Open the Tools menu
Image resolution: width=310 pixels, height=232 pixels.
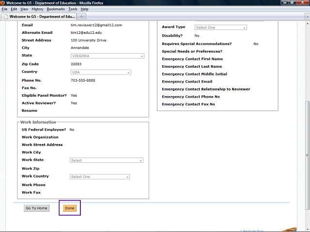(73, 9)
